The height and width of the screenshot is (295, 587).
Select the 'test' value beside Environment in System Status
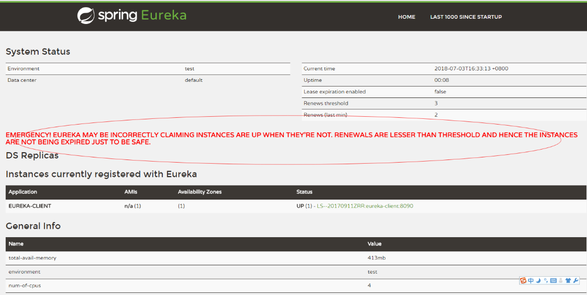(189, 69)
